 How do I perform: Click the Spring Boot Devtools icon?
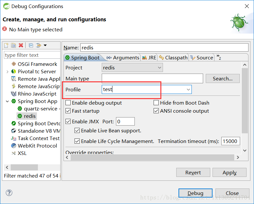click(14, 123)
